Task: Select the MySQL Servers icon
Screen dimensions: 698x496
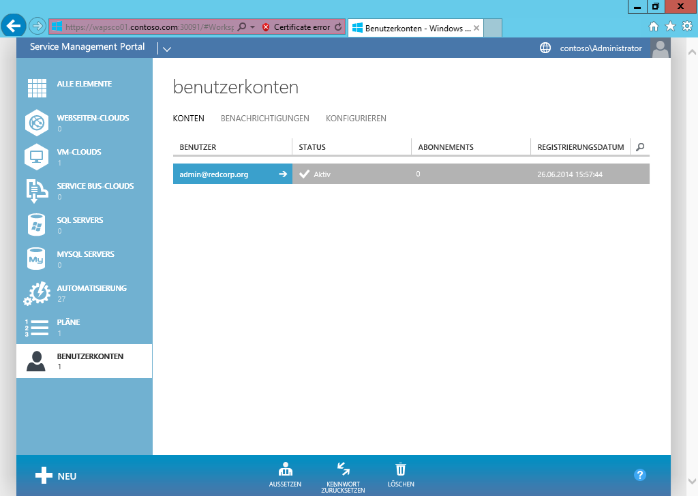Action: point(36,259)
